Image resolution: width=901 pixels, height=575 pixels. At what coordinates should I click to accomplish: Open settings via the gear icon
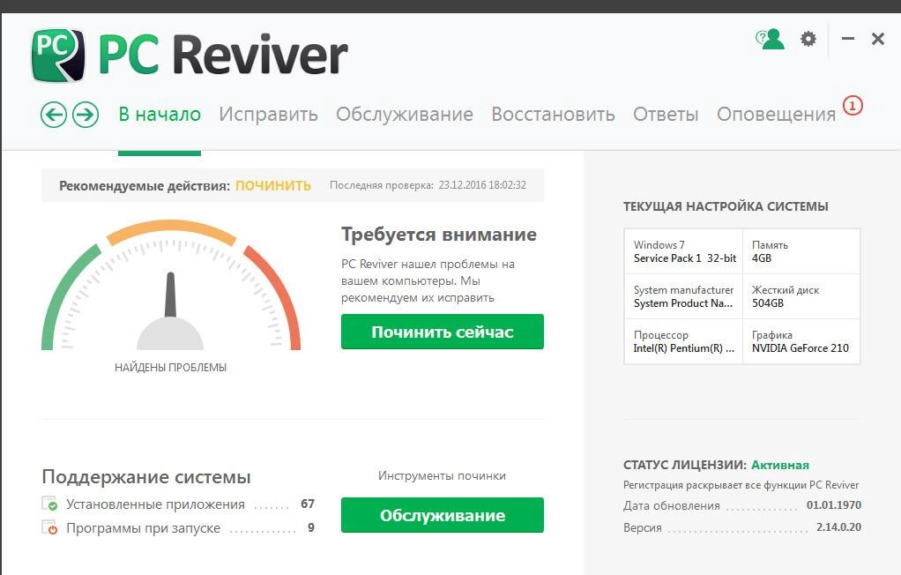pyautogui.click(x=808, y=39)
